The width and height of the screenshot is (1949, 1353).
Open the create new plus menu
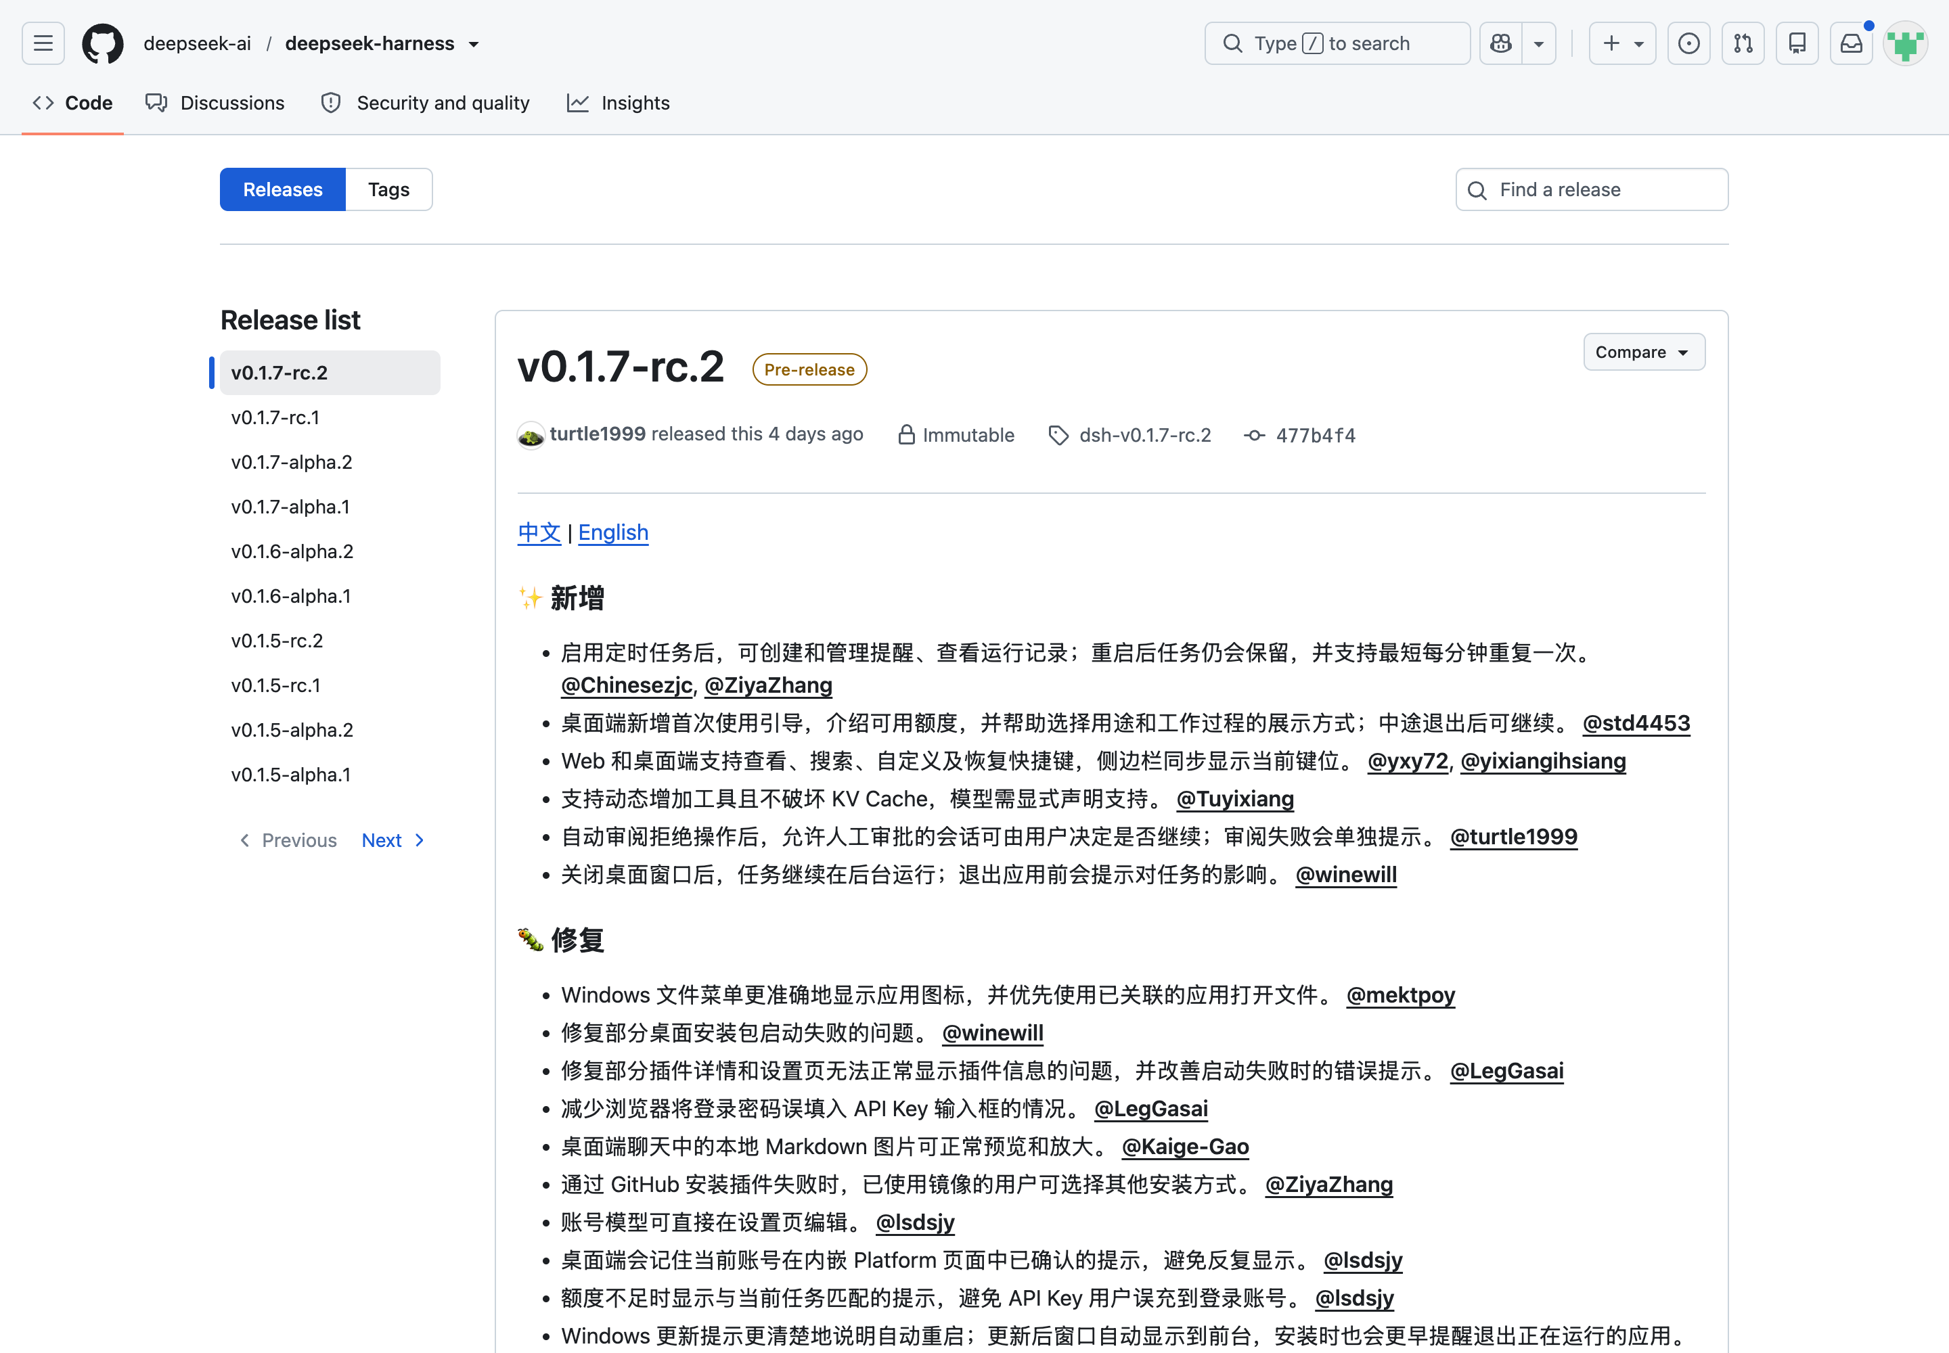click(x=1621, y=43)
